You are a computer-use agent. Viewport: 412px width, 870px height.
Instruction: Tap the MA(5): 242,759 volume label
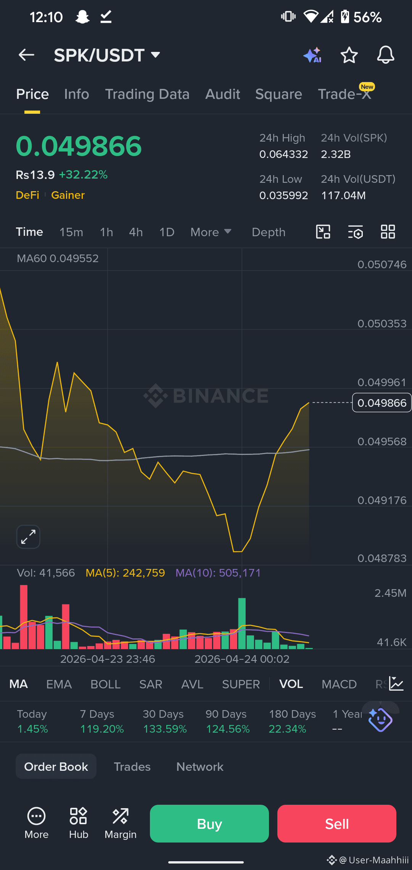125,573
